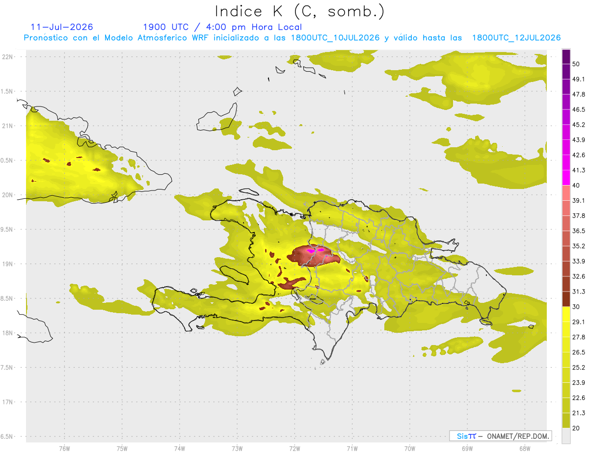Click the colorbar label '35.2'
Screen dimensions: 589x455
(x=579, y=246)
